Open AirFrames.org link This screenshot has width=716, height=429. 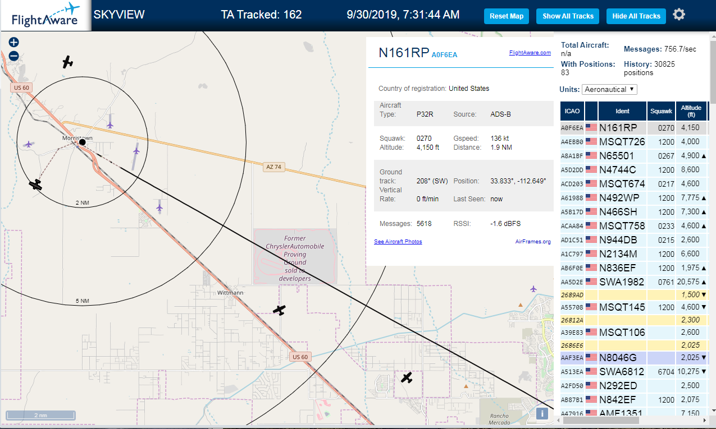533,242
